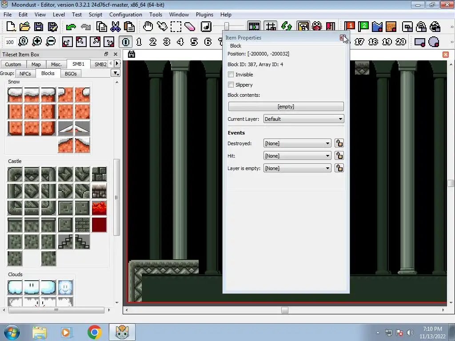This screenshot has width=455, height=341.
Task: Select the Hand scroll tool
Action: pyautogui.click(x=148, y=27)
